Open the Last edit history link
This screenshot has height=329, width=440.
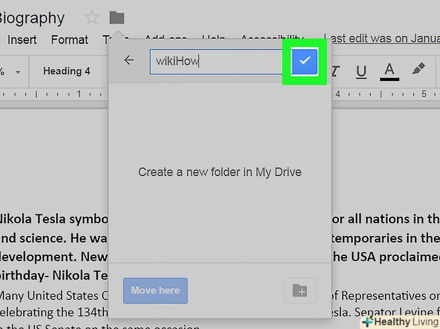382,39
